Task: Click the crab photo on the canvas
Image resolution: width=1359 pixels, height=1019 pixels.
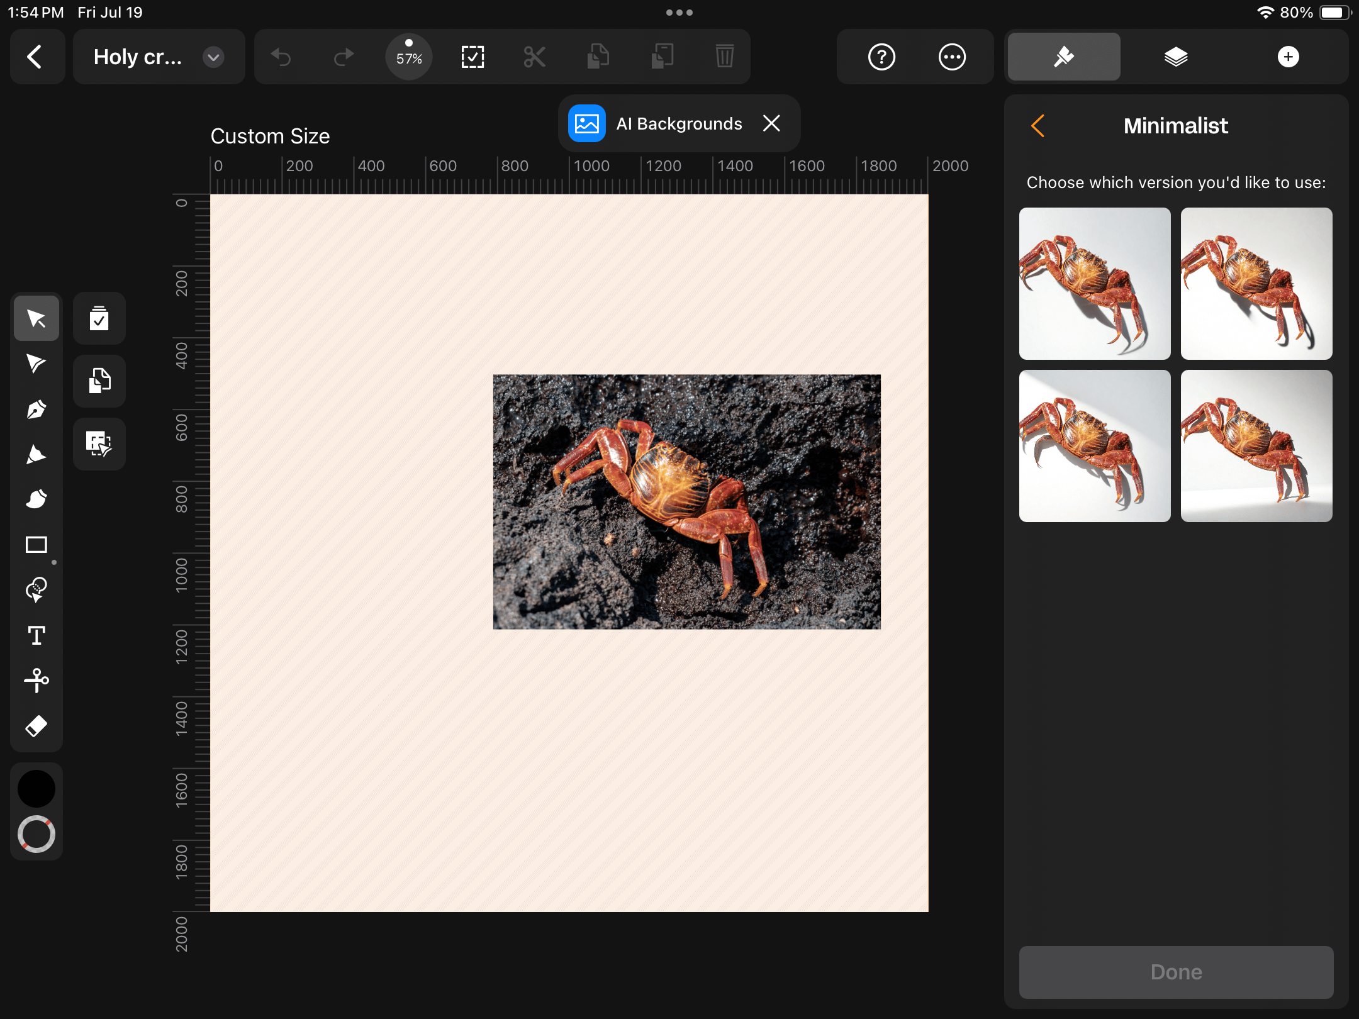Action: coord(686,502)
